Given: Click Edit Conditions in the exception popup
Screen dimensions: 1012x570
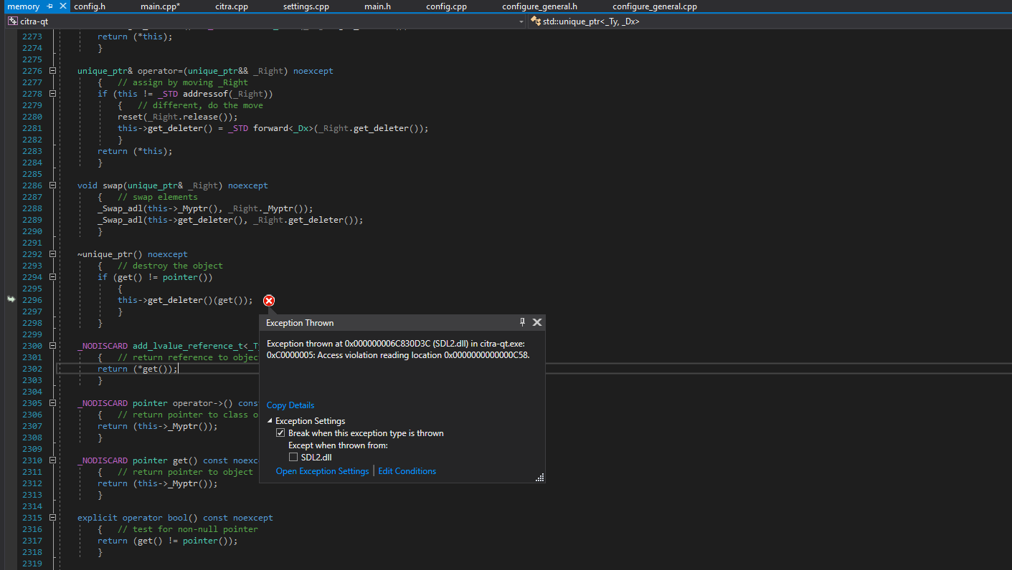Looking at the screenshot, I should pos(407,470).
